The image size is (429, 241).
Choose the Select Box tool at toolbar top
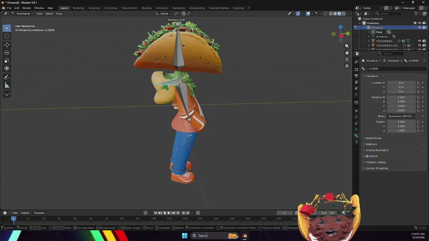(7, 28)
